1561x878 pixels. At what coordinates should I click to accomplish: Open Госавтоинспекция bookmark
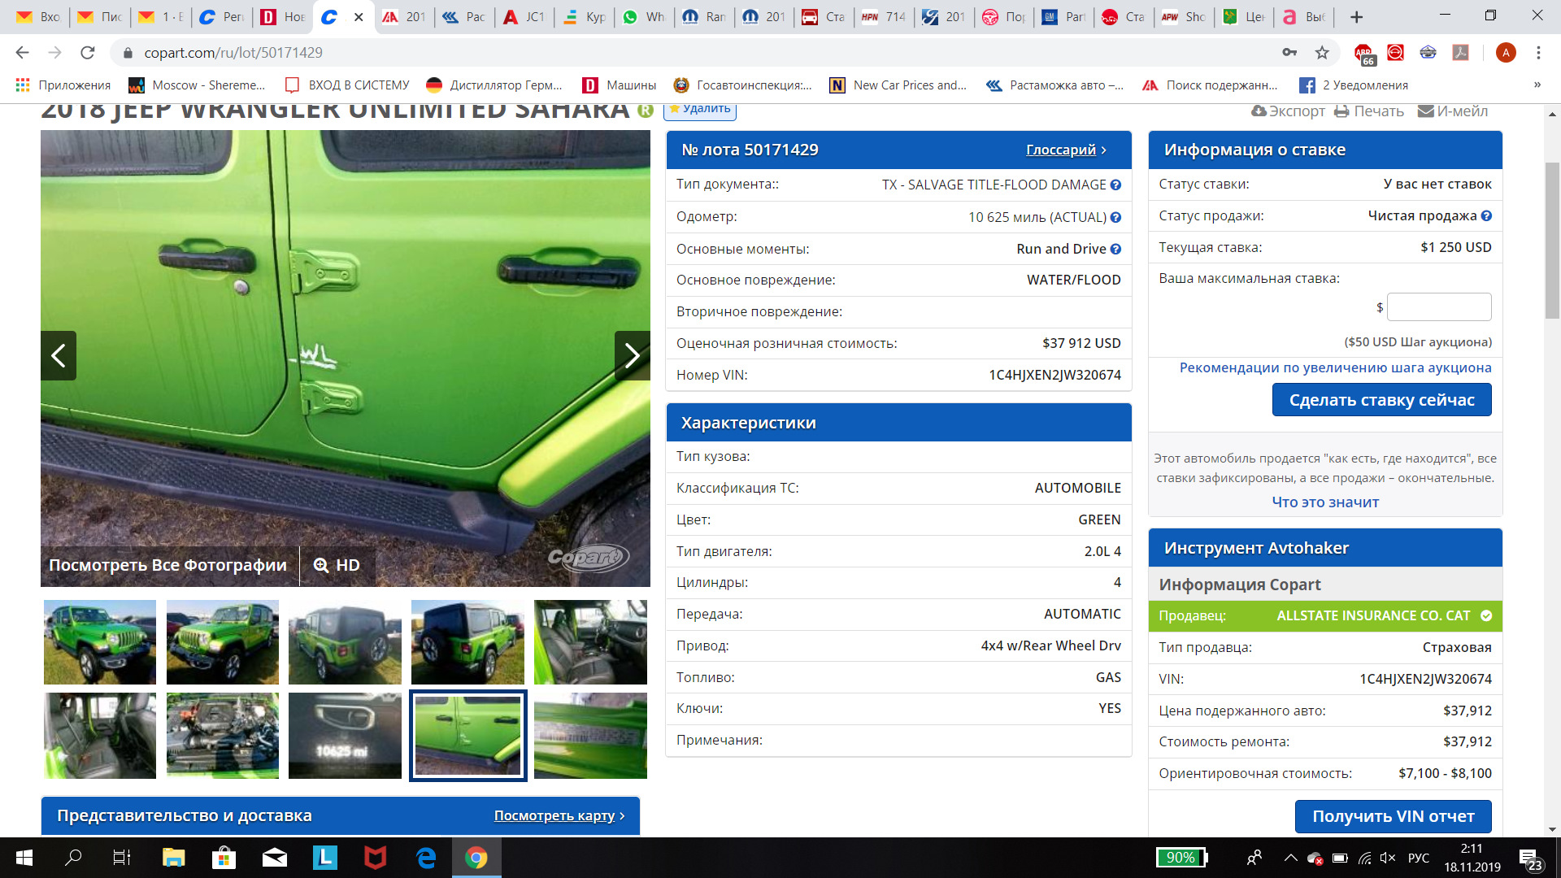point(742,85)
